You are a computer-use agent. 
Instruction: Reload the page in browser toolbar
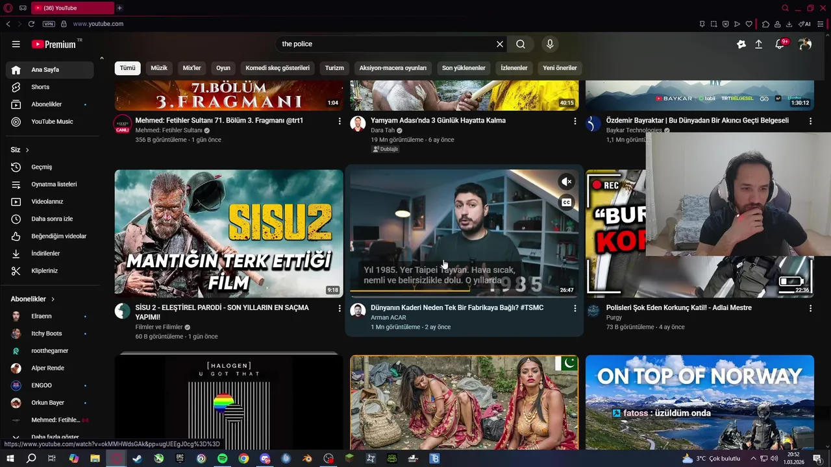(x=31, y=24)
